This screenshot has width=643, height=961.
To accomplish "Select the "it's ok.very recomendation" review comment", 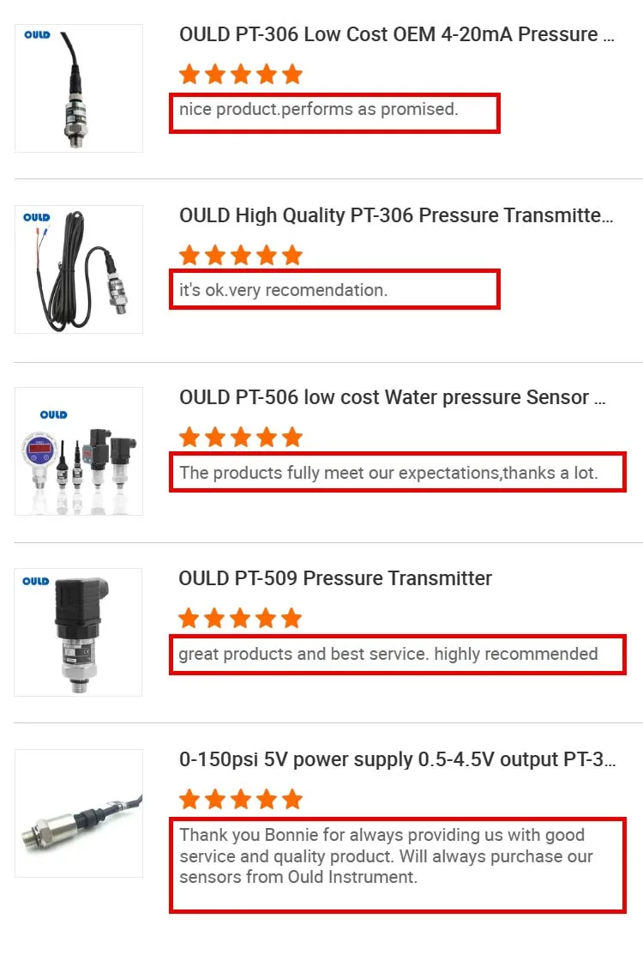I will (284, 290).
